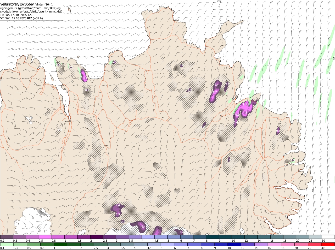Image resolution: width=335 pixels, height=250 pixels.
Task: Select darkest green lower swatch between 1 and 1.5
Action: (x=60, y=245)
